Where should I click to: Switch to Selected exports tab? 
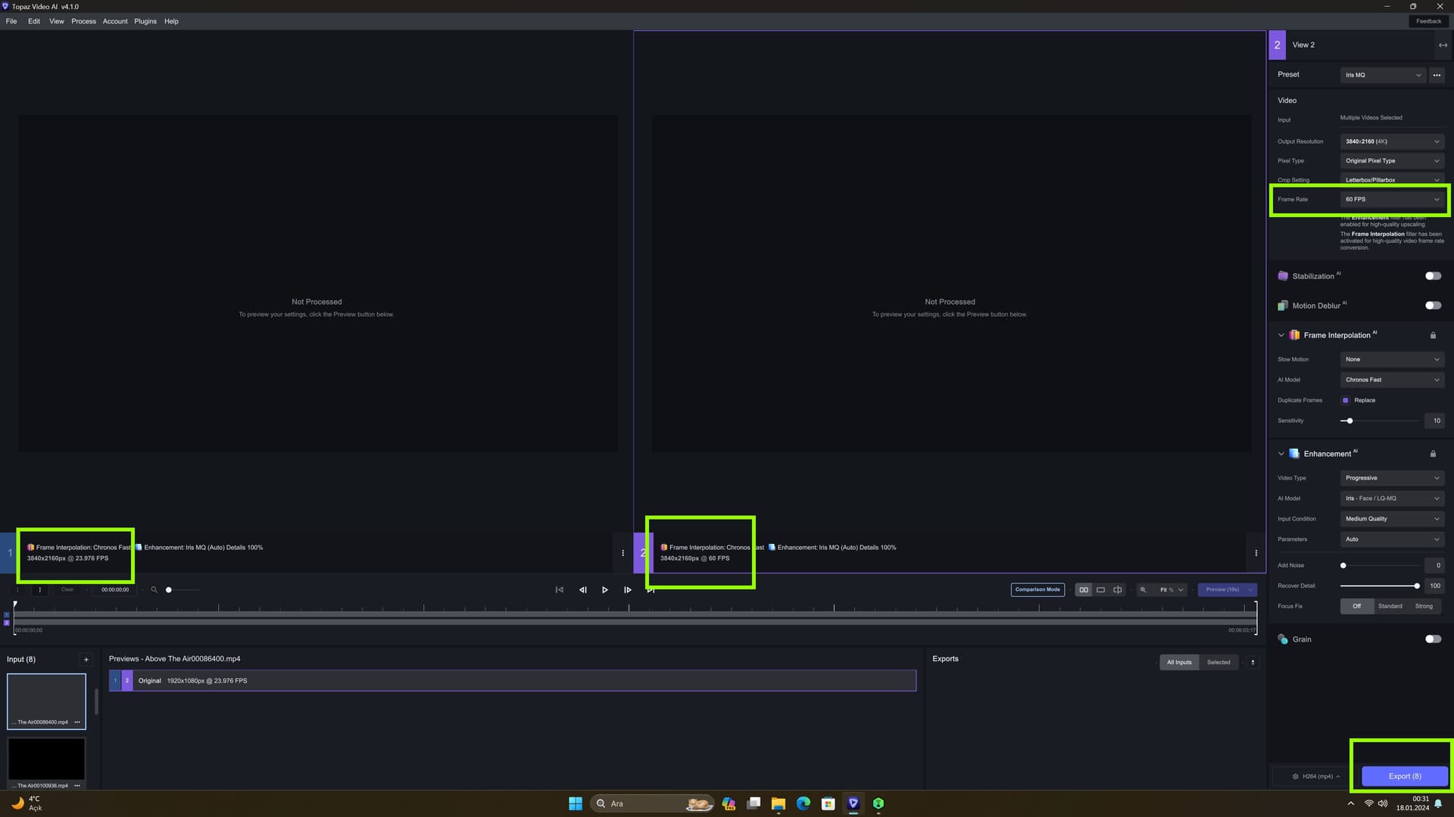(x=1218, y=663)
